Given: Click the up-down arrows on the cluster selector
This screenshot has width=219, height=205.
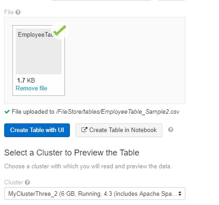Looking at the screenshot, I should (x=180, y=194).
